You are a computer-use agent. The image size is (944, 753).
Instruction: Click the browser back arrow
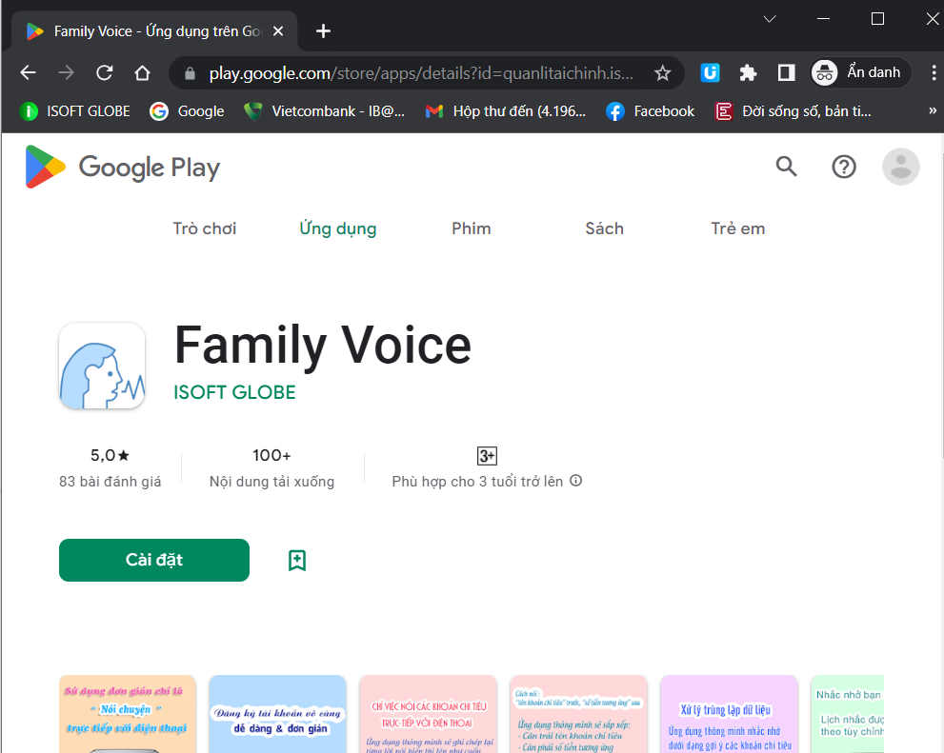click(x=29, y=72)
